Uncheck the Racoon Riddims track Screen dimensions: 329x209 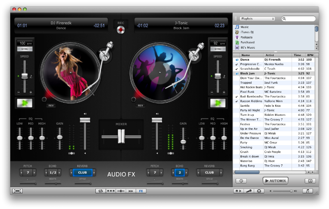tap(237, 101)
